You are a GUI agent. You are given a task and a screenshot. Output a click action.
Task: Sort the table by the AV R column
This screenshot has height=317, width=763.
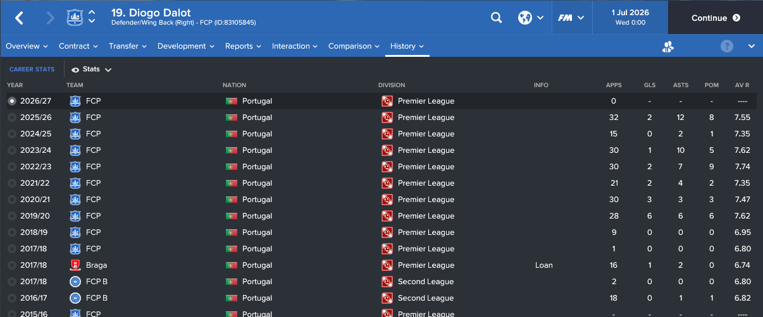point(742,85)
